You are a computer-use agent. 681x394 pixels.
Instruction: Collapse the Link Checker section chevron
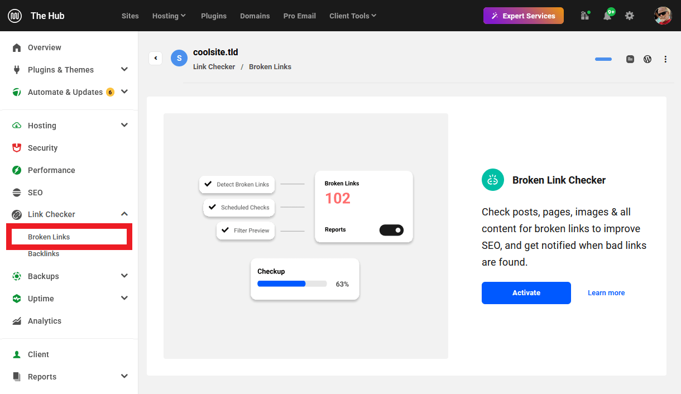click(x=124, y=214)
